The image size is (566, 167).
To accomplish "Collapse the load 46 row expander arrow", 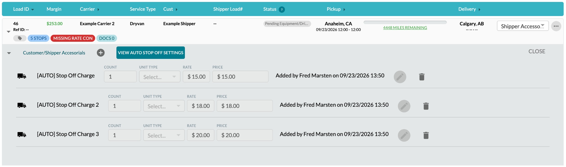I will pos(9,32).
